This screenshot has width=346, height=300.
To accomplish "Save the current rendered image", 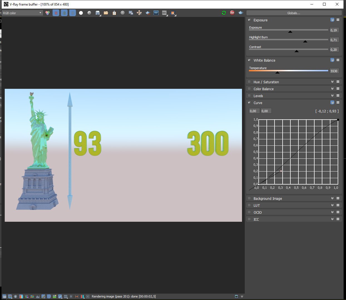I will pos(98,13).
